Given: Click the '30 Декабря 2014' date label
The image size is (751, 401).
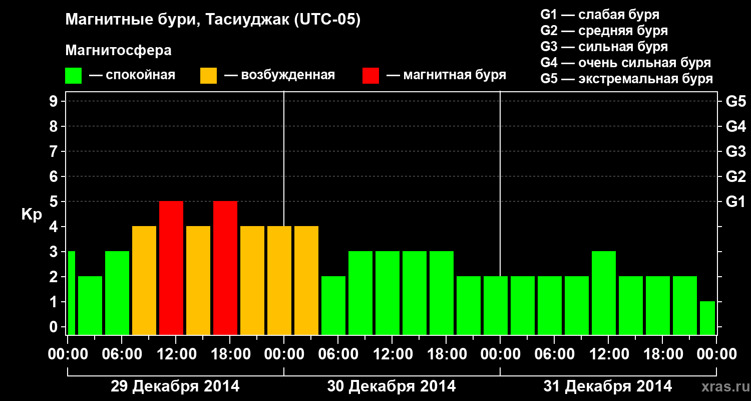Looking at the screenshot, I should tap(392, 386).
